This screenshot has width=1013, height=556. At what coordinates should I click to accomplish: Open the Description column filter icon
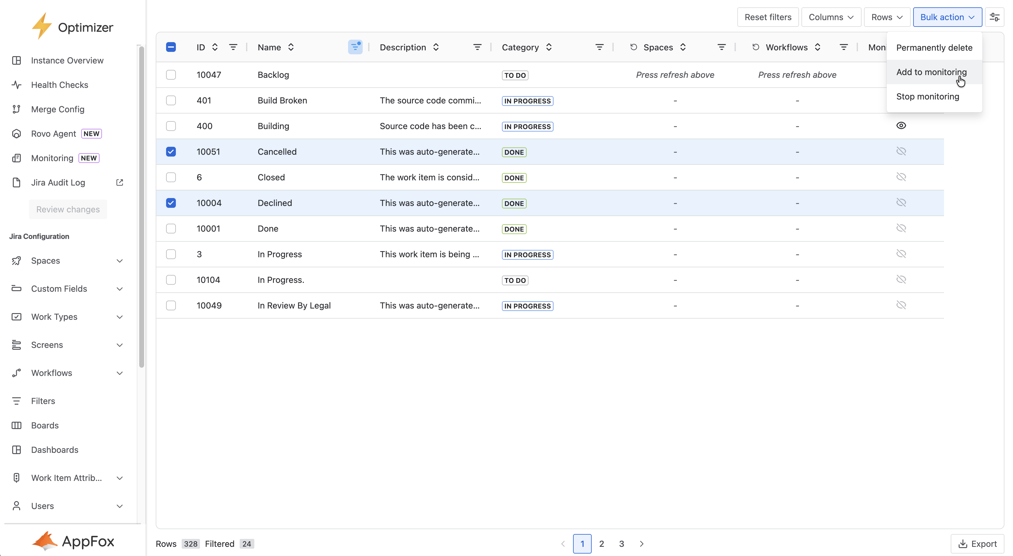pyautogui.click(x=477, y=47)
